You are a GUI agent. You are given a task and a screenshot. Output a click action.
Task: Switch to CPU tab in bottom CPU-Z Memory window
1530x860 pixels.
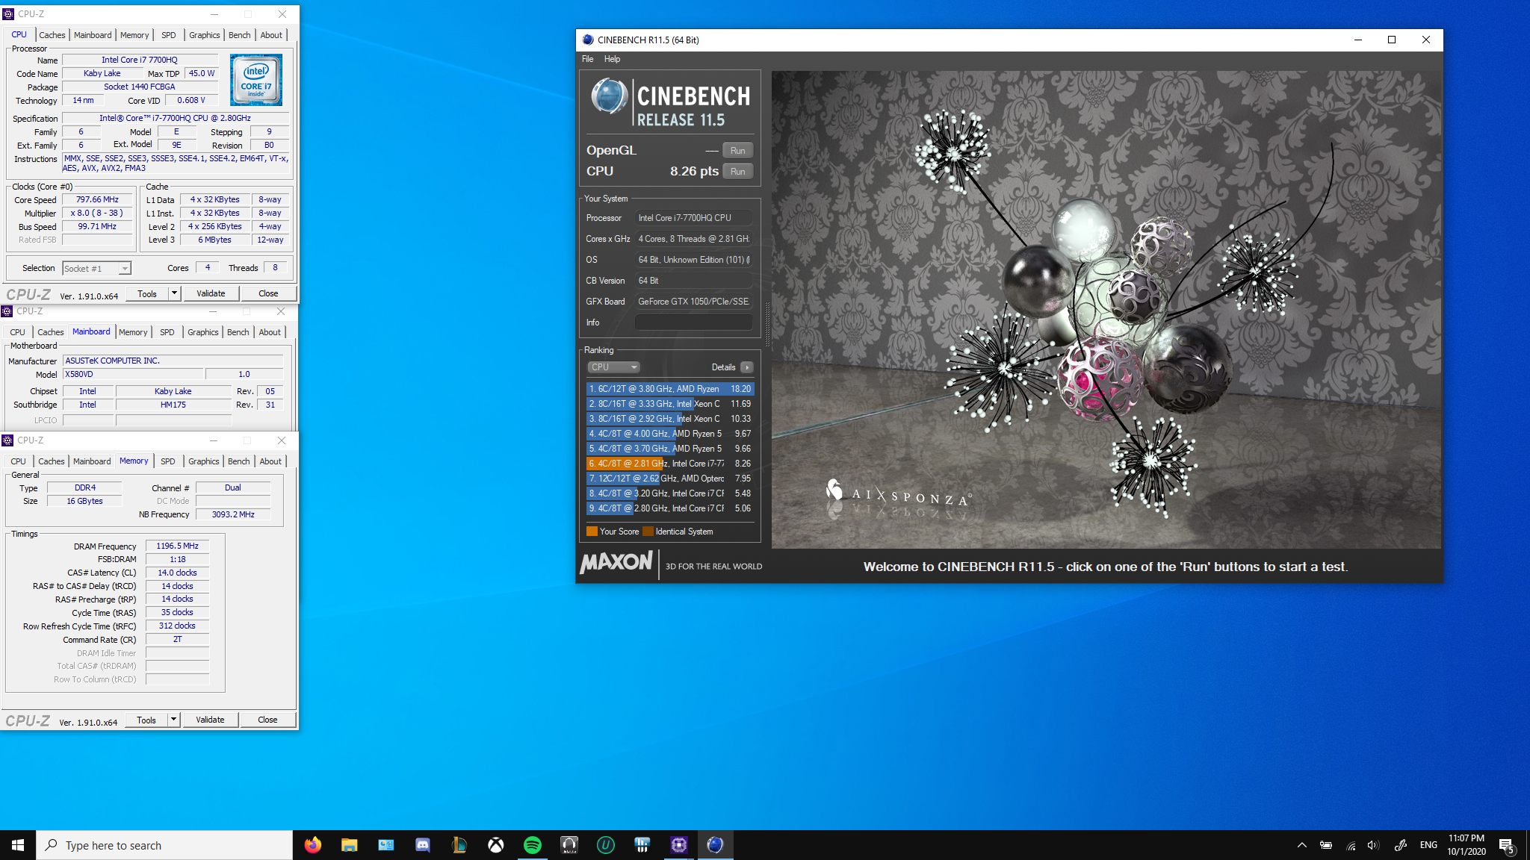19,461
